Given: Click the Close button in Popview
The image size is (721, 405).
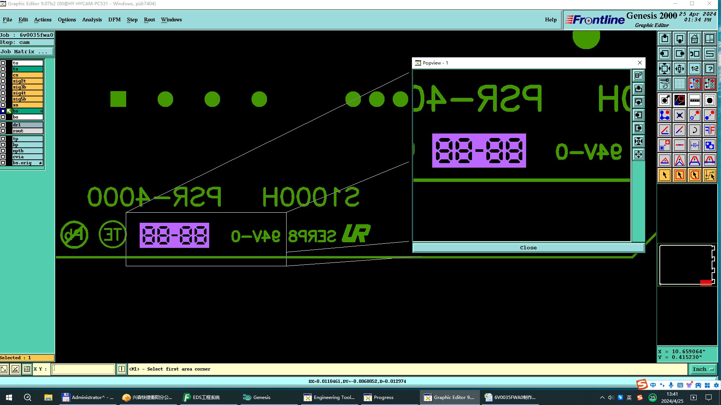Looking at the screenshot, I should (x=528, y=247).
